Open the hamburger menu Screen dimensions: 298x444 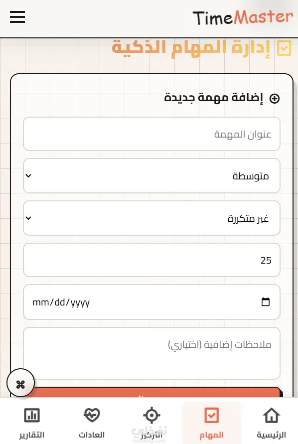[17, 17]
